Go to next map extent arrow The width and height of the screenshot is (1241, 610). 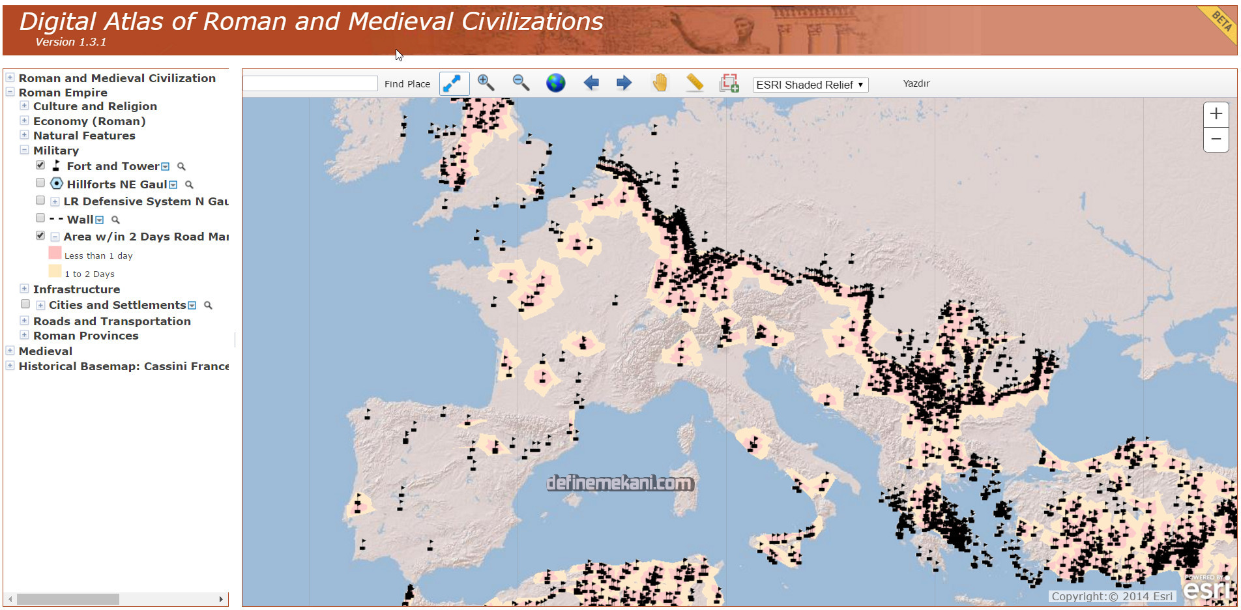(624, 83)
